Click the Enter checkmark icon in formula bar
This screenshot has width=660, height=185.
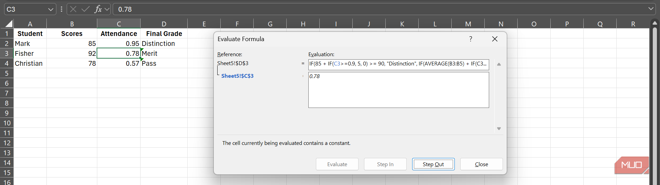pos(86,9)
